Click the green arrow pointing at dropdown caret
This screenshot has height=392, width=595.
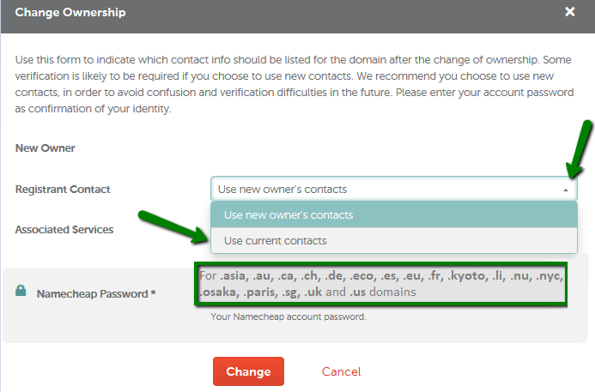pos(579,149)
